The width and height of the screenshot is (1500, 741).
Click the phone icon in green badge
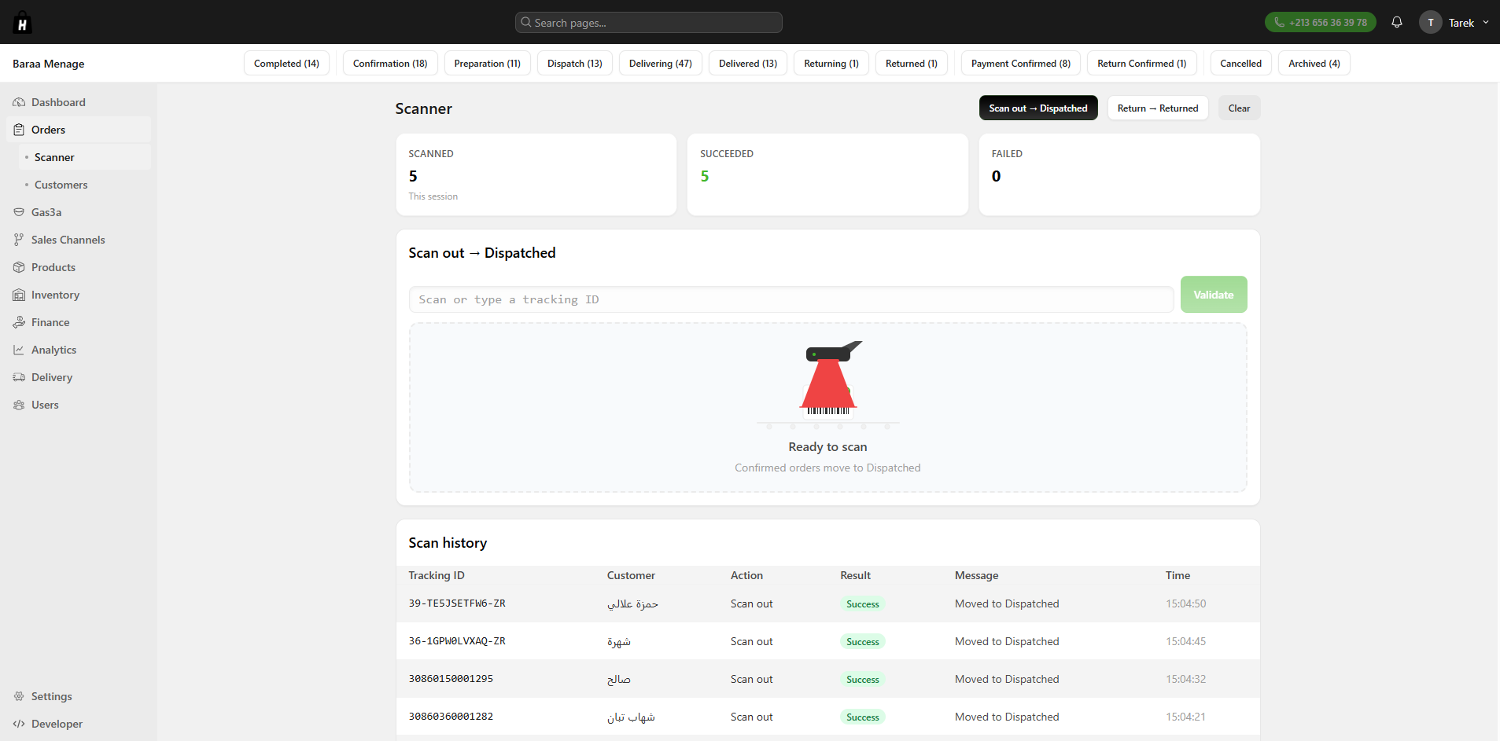pos(1279,22)
